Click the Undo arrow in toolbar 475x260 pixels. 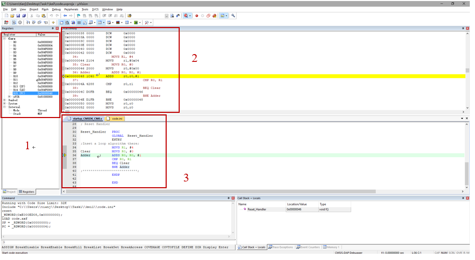51,16
